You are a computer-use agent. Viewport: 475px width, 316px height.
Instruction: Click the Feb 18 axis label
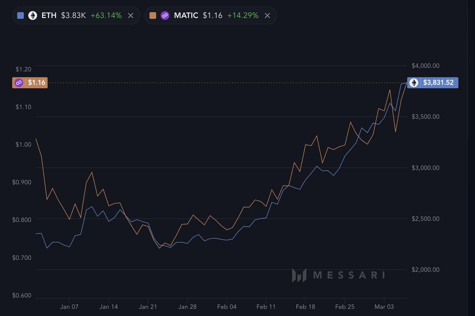click(305, 307)
